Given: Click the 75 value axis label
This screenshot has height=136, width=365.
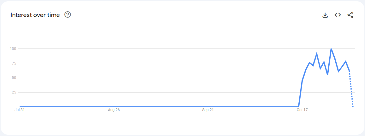Looking at the screenshot, I should pos(14,63).
